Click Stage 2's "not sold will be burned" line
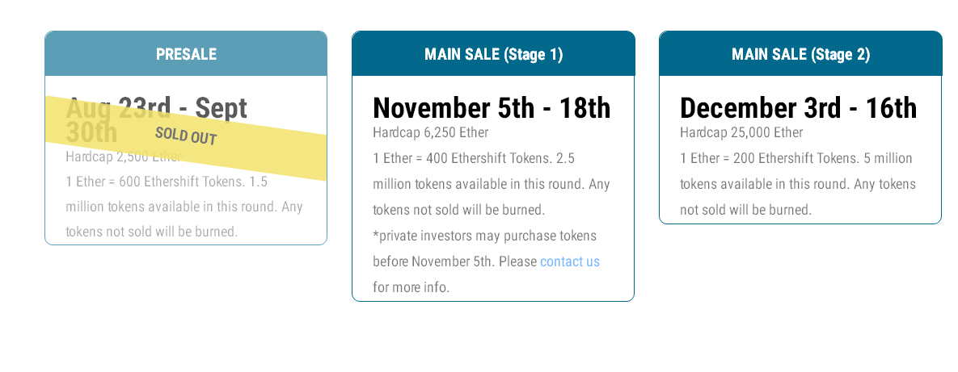958x372 pixels. 745,210
